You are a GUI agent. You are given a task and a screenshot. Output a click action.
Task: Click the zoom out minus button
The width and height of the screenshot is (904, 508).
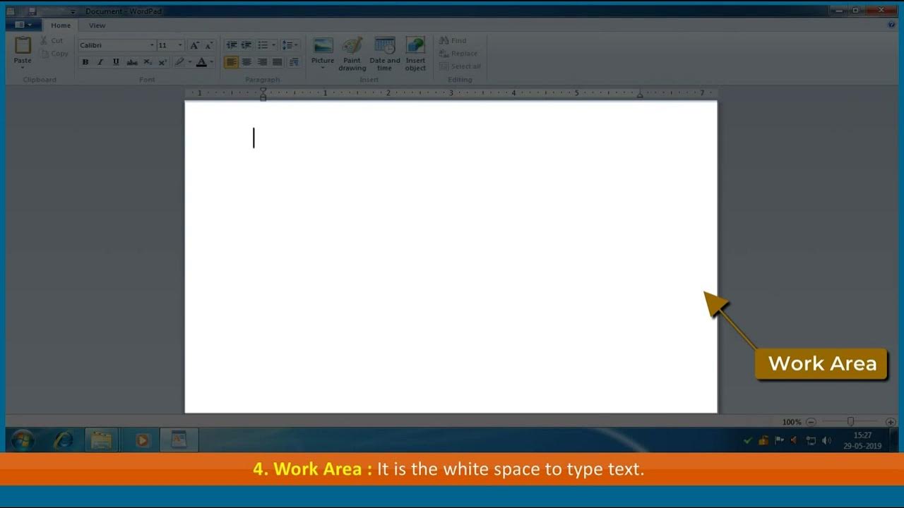[811, 422]
